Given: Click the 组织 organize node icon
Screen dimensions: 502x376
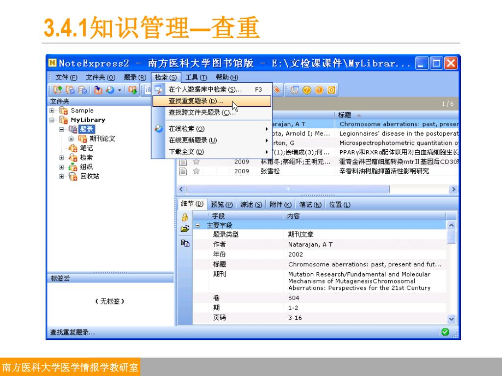Looking at the screenshot, I should point(73,167).
